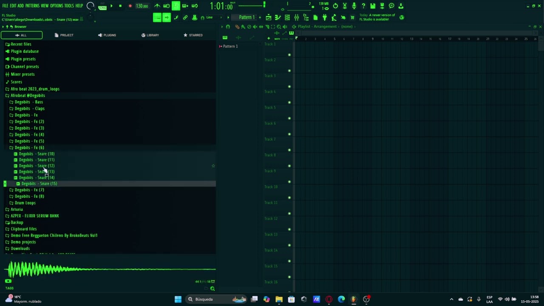Open the Edit menu
544x306 pixels.
tap(13, 6)
